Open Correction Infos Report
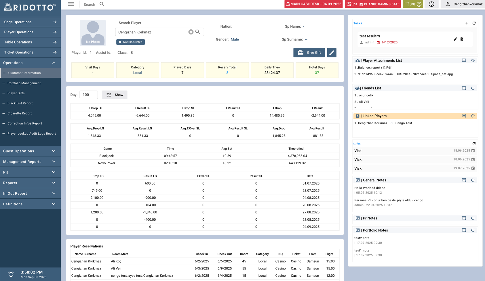The image size is (485, 281). coord(25,123)
